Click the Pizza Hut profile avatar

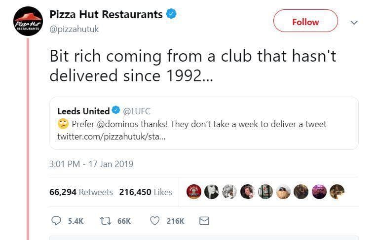coord(28,22)
